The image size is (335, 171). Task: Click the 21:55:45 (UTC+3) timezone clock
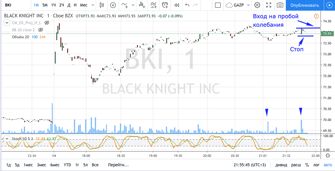(x=250, y=165)
